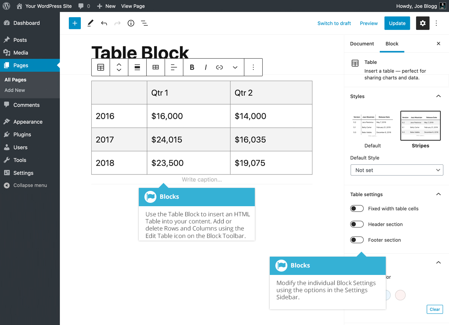The height and width of the screenshot is (325, 449).
Task: Click the Undo arrow in the editor toolbar
Action: click(104, 23)
